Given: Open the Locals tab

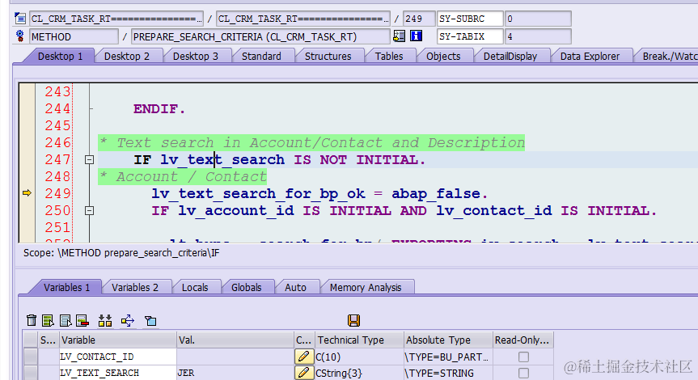Looking at the screenshot, I should (x=195, y=288).
